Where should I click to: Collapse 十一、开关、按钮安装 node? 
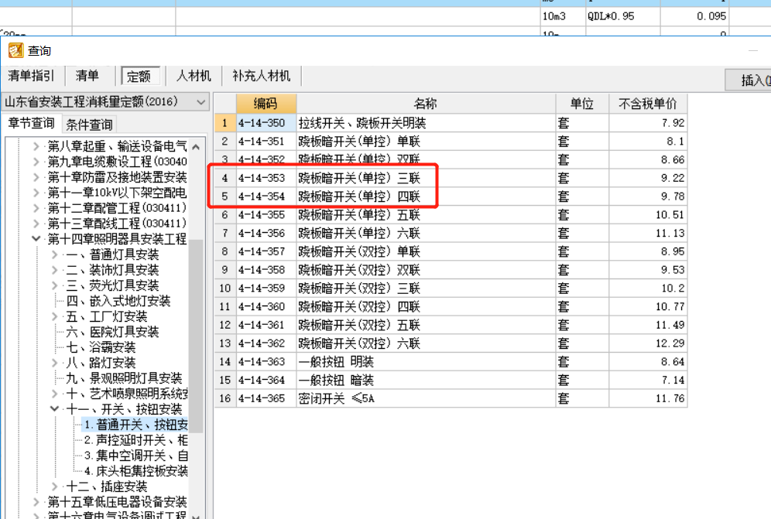(x=55, y=409)
